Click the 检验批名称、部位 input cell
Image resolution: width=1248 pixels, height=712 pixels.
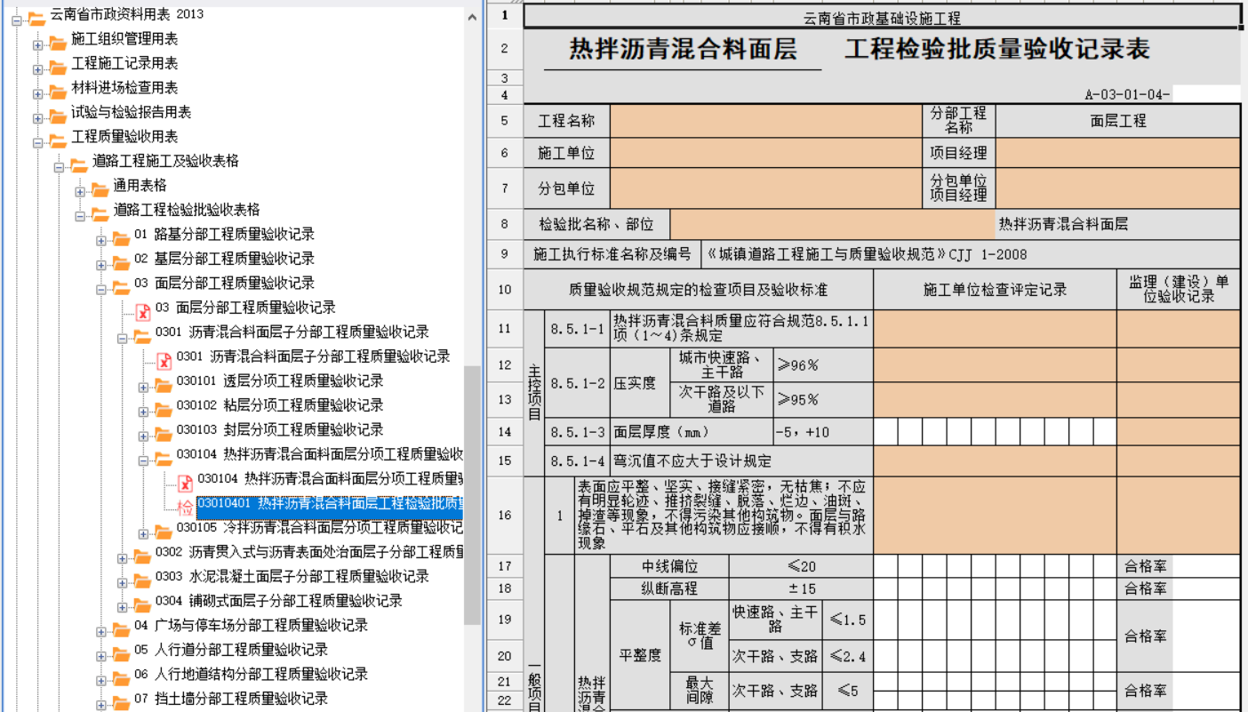[x=833, y=224]
